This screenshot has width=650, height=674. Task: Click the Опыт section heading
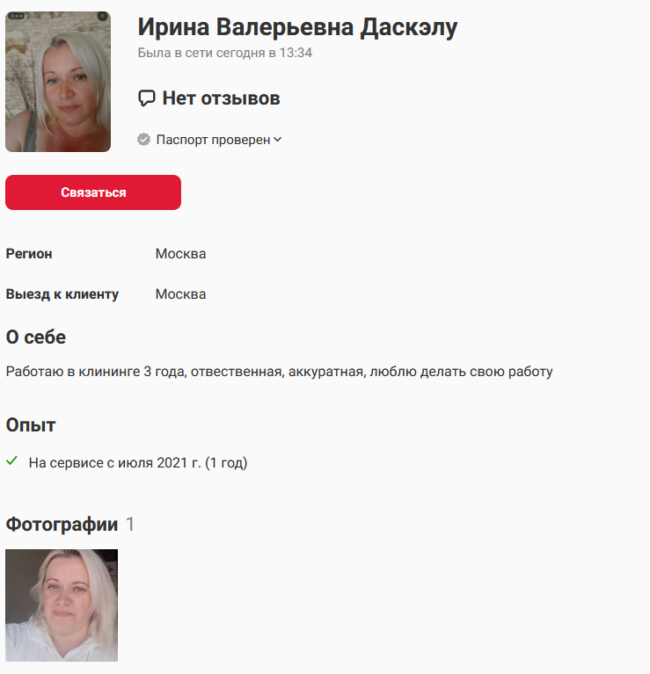pyautogui.click(x=31, y=425)
